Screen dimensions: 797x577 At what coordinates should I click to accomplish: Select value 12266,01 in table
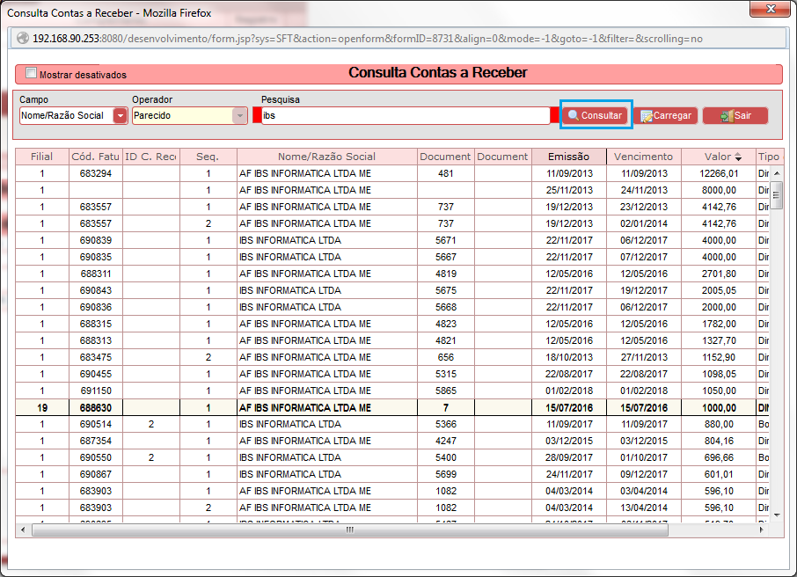pos(718,173)
